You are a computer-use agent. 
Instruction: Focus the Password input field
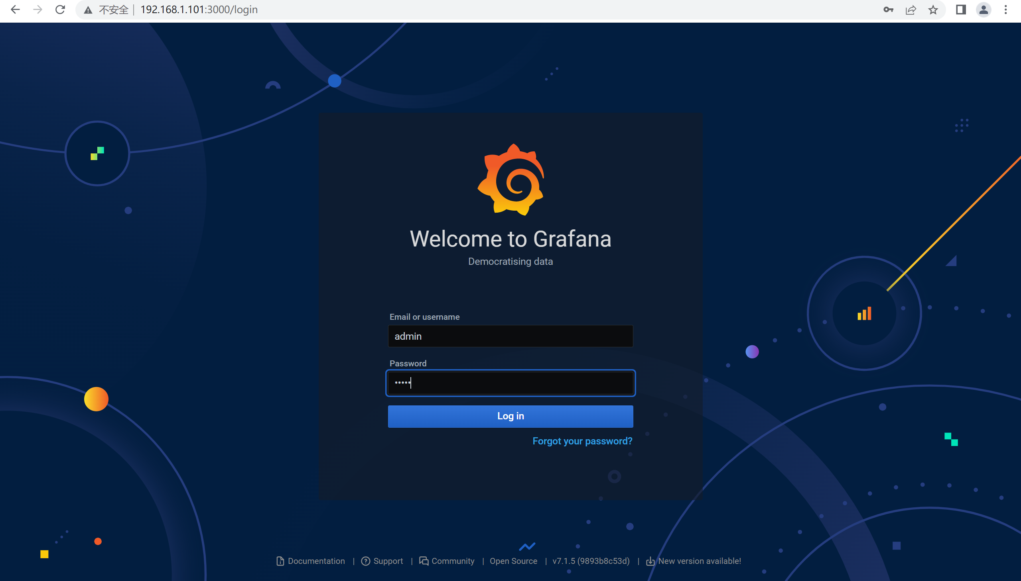(510, 383)
